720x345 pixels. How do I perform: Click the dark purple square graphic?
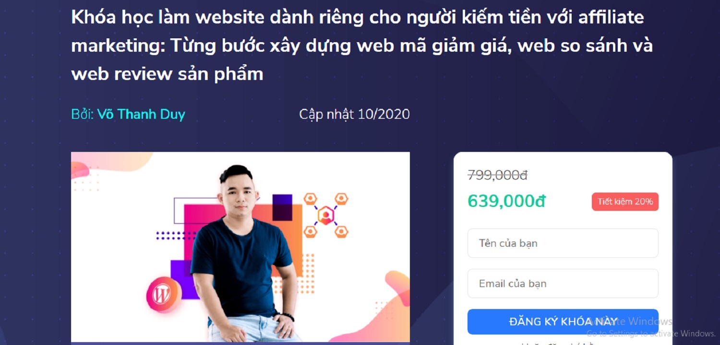pyautogui.click(x=282, y=207)
